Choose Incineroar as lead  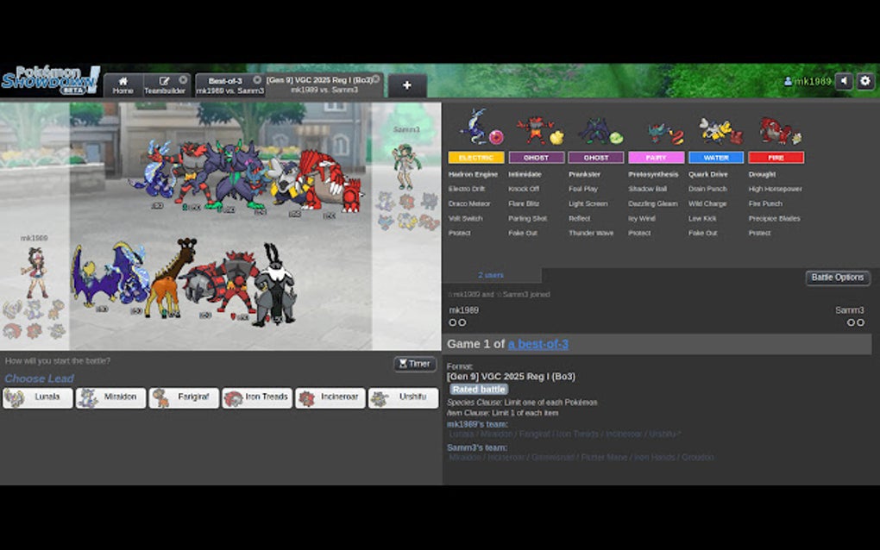(330, 397)
